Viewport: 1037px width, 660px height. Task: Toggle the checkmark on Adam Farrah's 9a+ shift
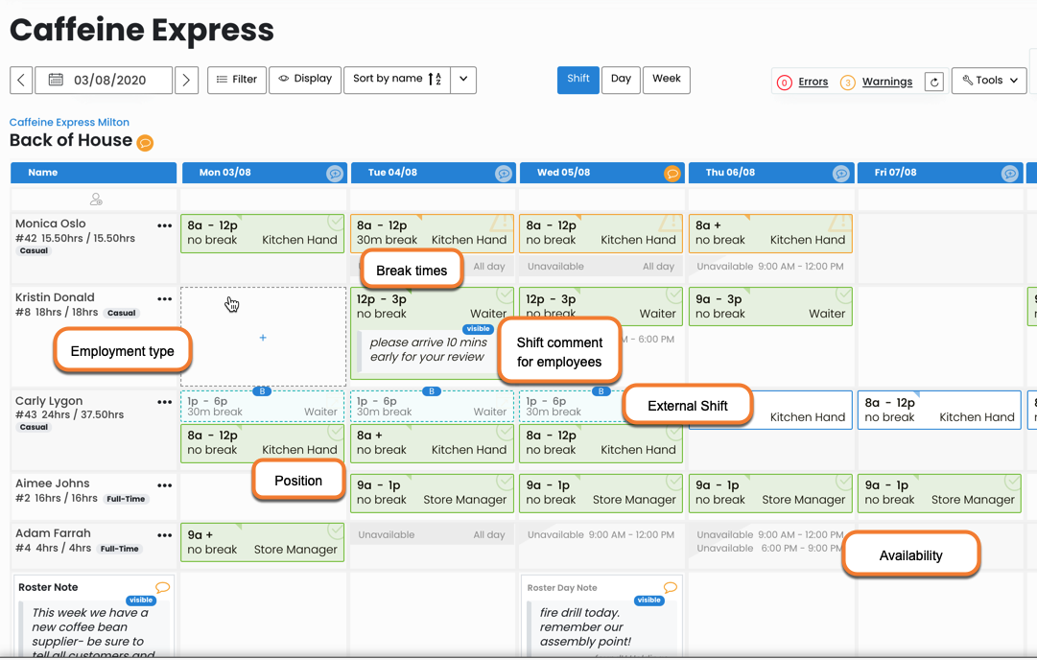tap(335, 531)
